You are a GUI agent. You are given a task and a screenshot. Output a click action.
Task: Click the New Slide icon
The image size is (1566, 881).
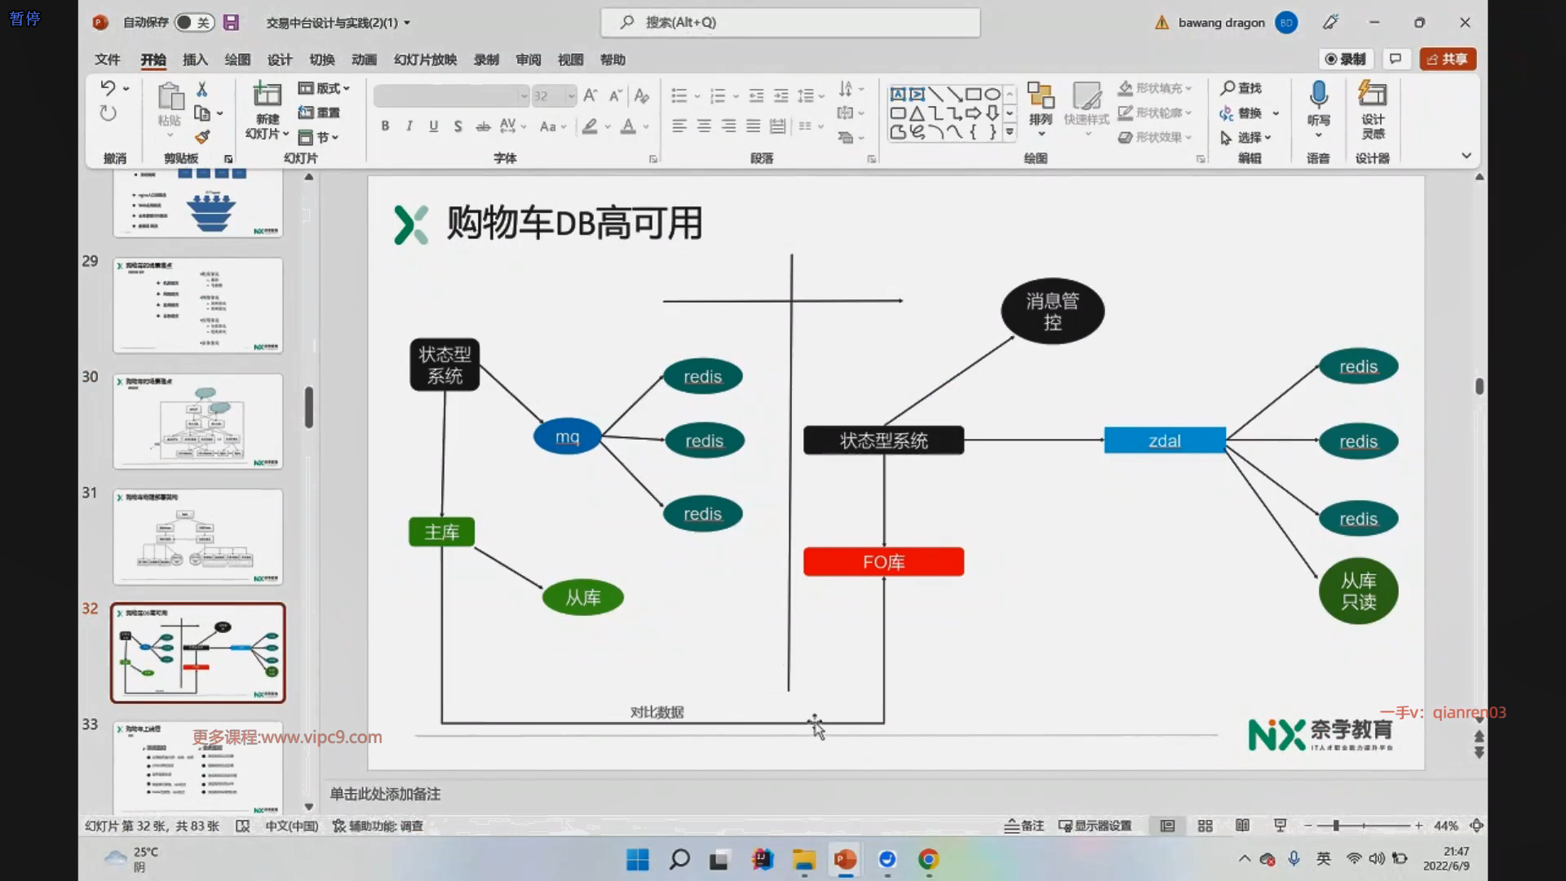pyautogui.click(x=267, y=95)
